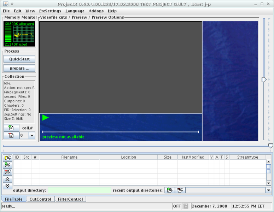Click the vertical slider handle beside preview
This screenshot has height=212, width=274.
[x=264, y=79]
